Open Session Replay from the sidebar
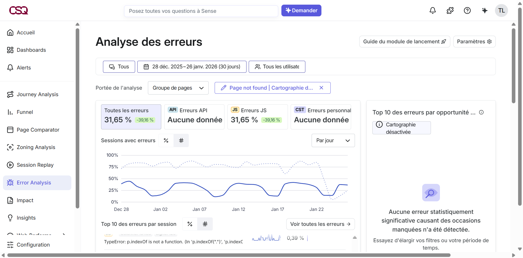This screenshot has width=523, height=258. coord(35,165)
